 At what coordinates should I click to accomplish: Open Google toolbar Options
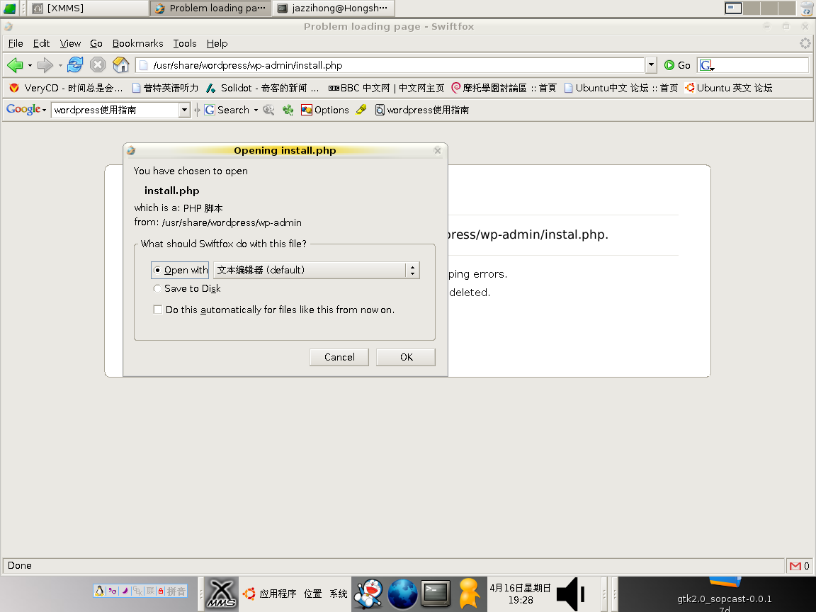pos(324,110)
